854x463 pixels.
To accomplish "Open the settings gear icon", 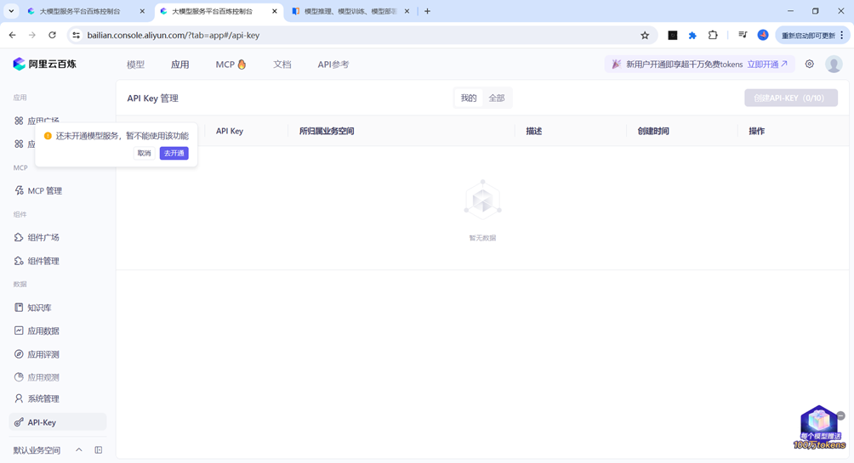I will point(809,65).
